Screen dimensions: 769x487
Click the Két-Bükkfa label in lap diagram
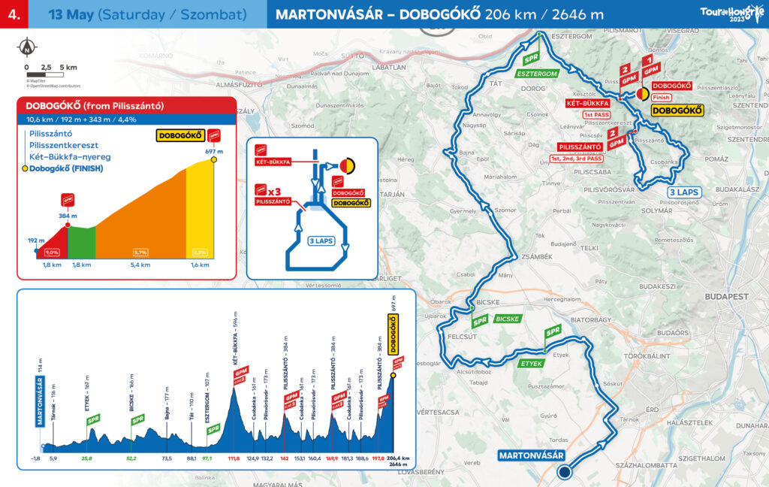click(273, 162)
